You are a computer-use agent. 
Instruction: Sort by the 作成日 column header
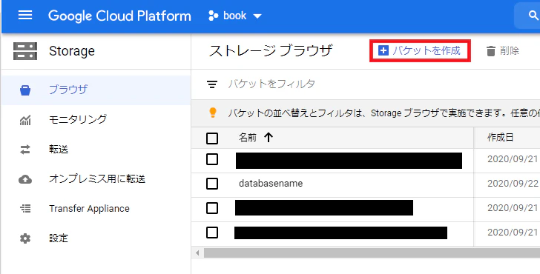click(x=500, y=138)
